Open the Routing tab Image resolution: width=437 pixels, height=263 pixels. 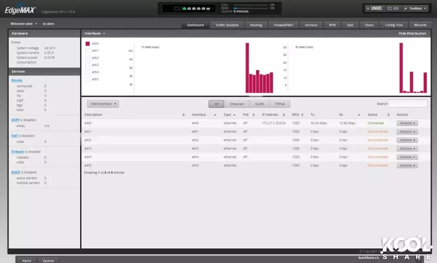coord(256,25)
